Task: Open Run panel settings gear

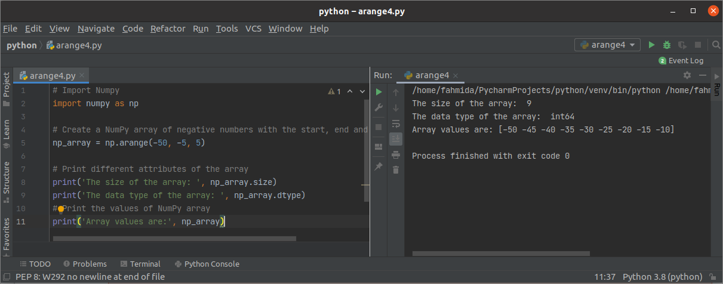Action: [x=687, y=75]
